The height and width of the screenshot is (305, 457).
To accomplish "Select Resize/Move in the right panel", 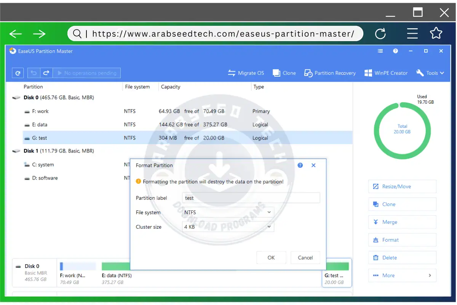I will (402, 186).
